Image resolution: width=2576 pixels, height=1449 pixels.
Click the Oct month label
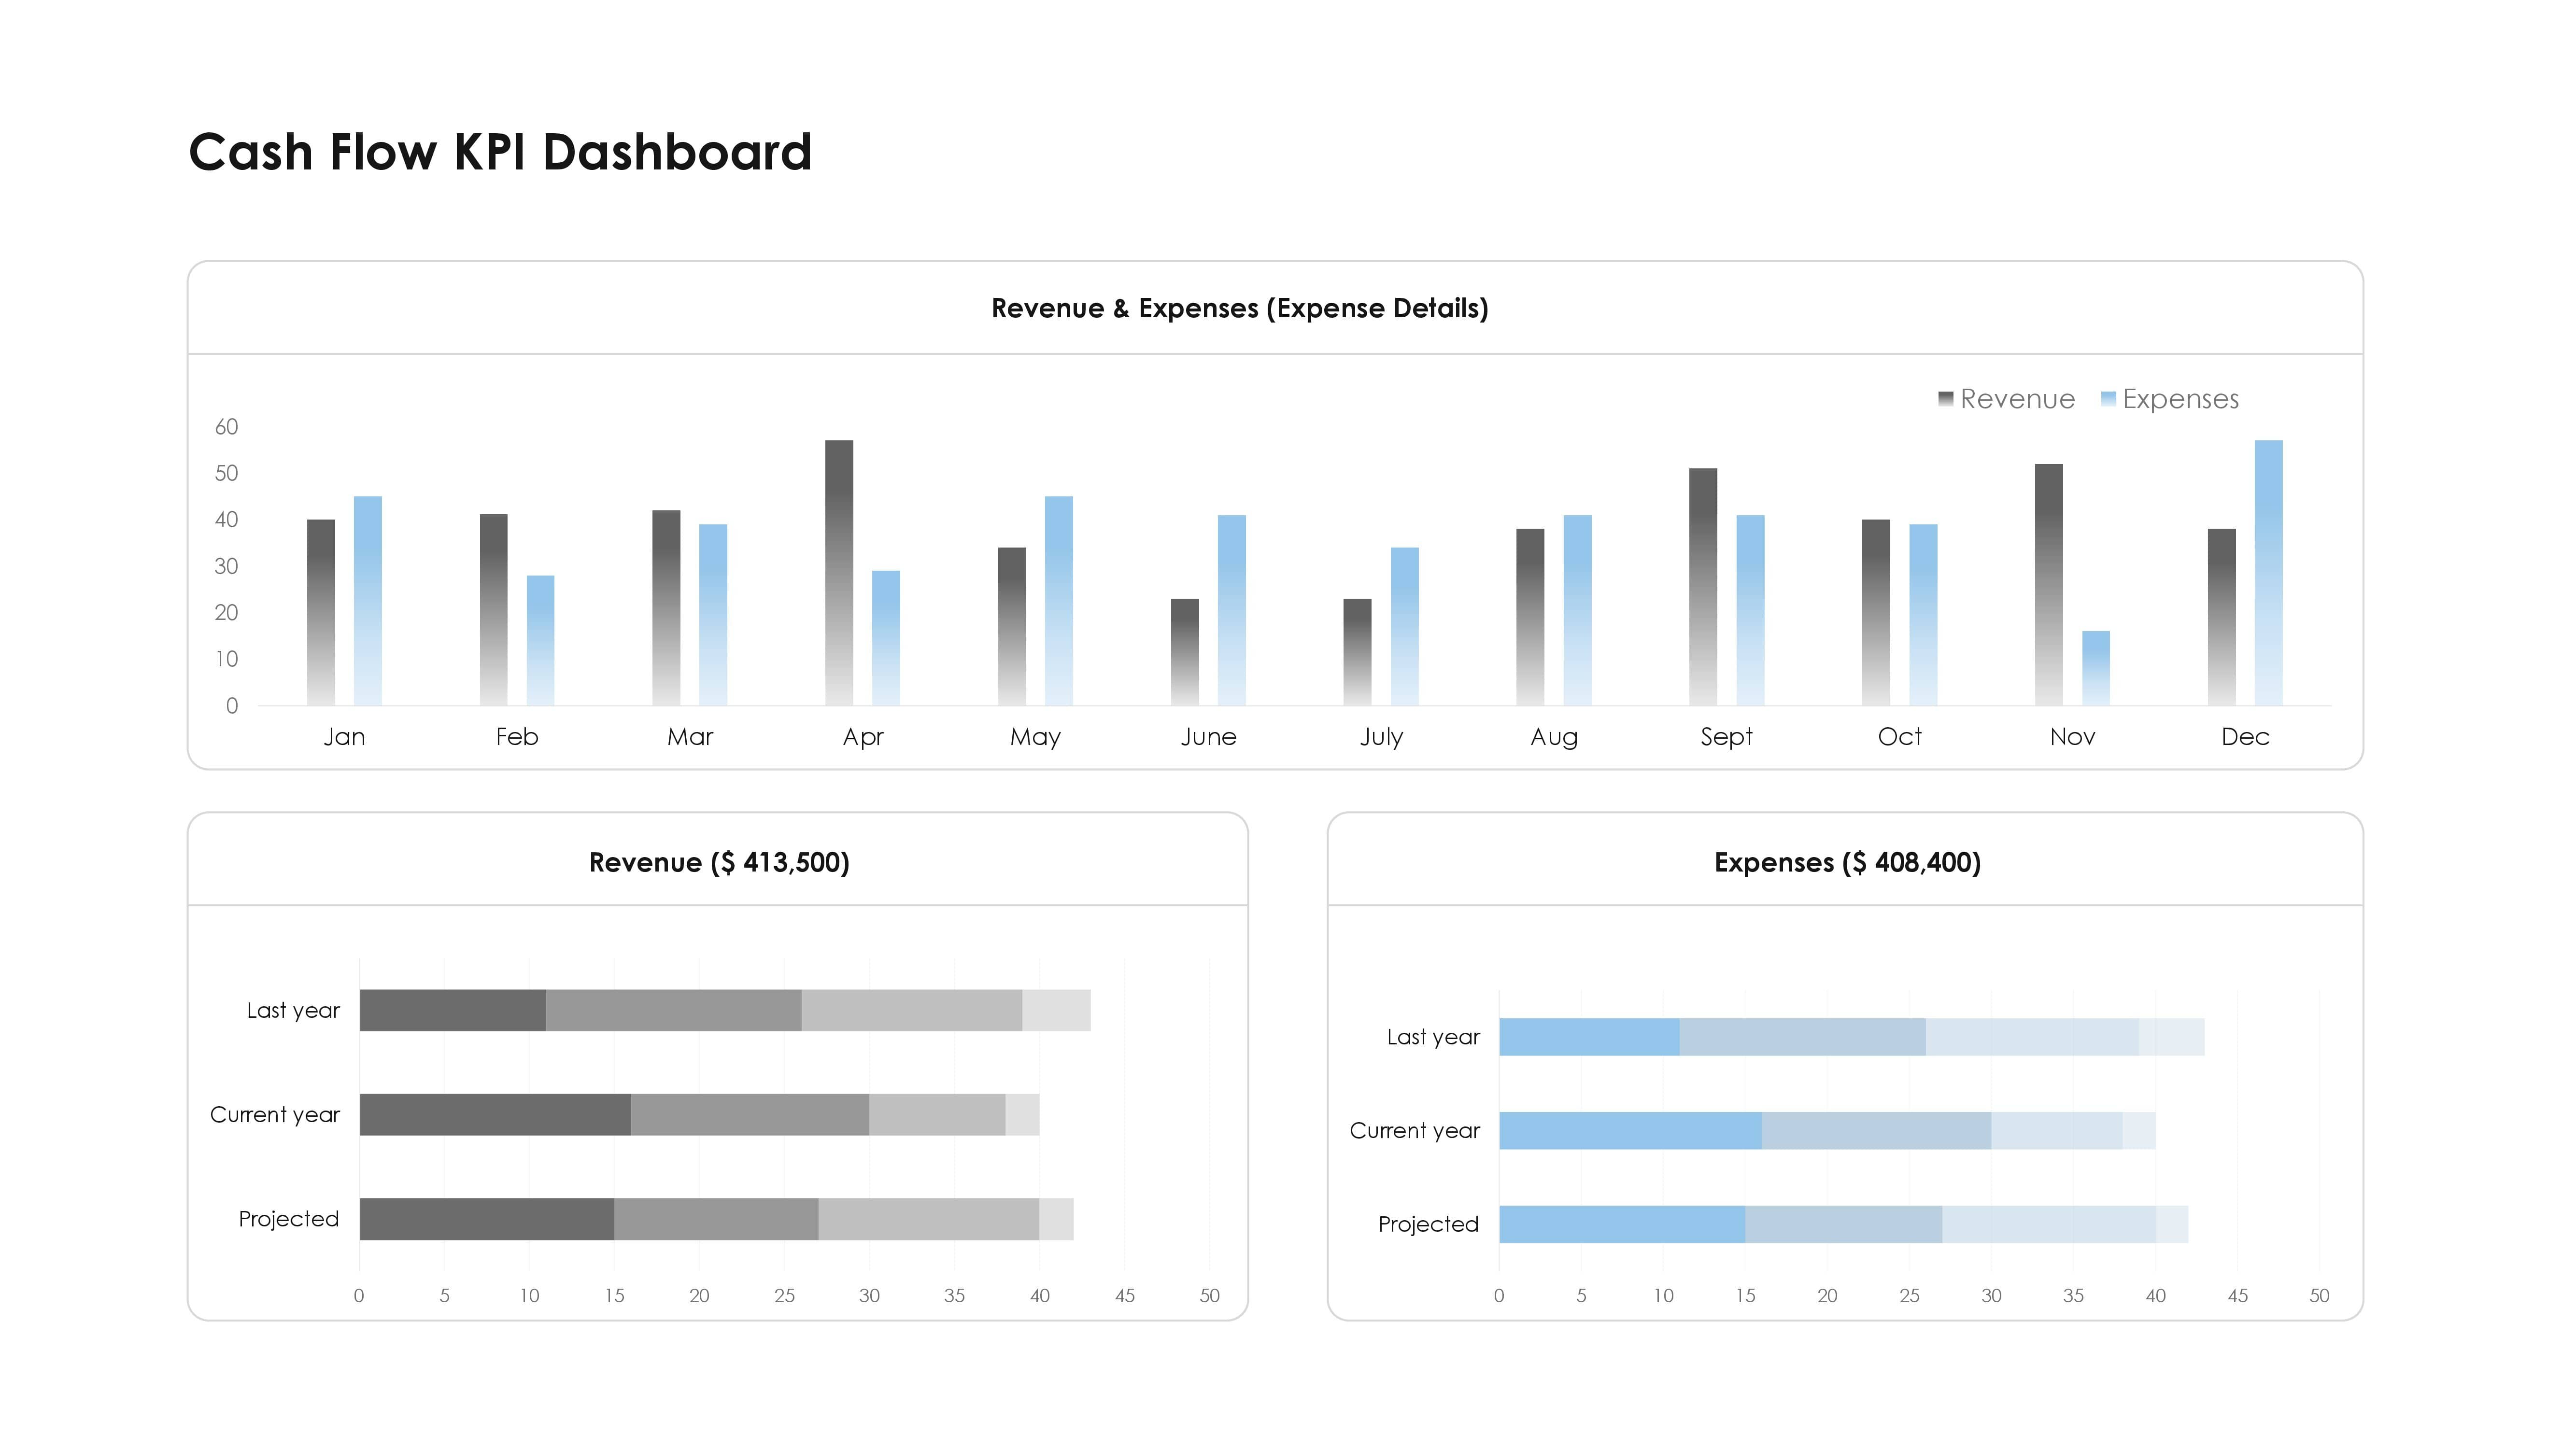tap(1899, 737)
